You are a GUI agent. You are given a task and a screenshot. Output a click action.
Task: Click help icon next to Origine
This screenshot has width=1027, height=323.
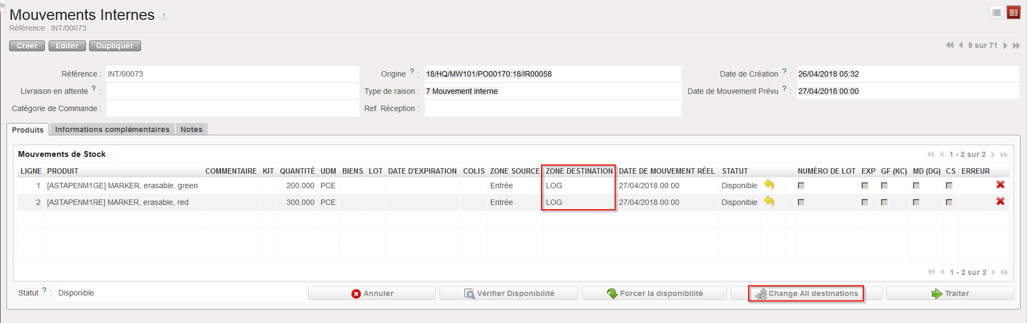tap(412, 71)
